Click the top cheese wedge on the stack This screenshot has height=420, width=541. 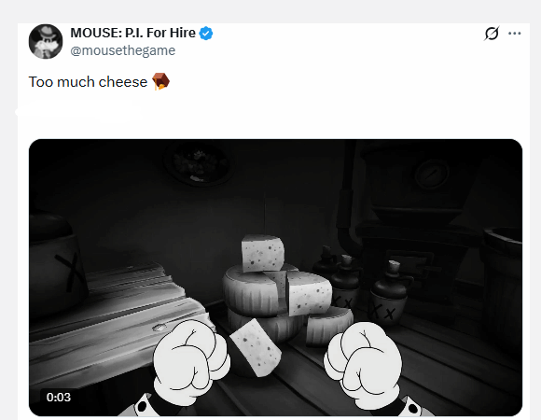[x=262, y=253]
